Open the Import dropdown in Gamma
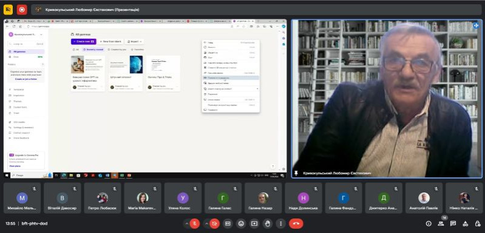The width and height of the screenshot is (485, 233). point(135,41)
